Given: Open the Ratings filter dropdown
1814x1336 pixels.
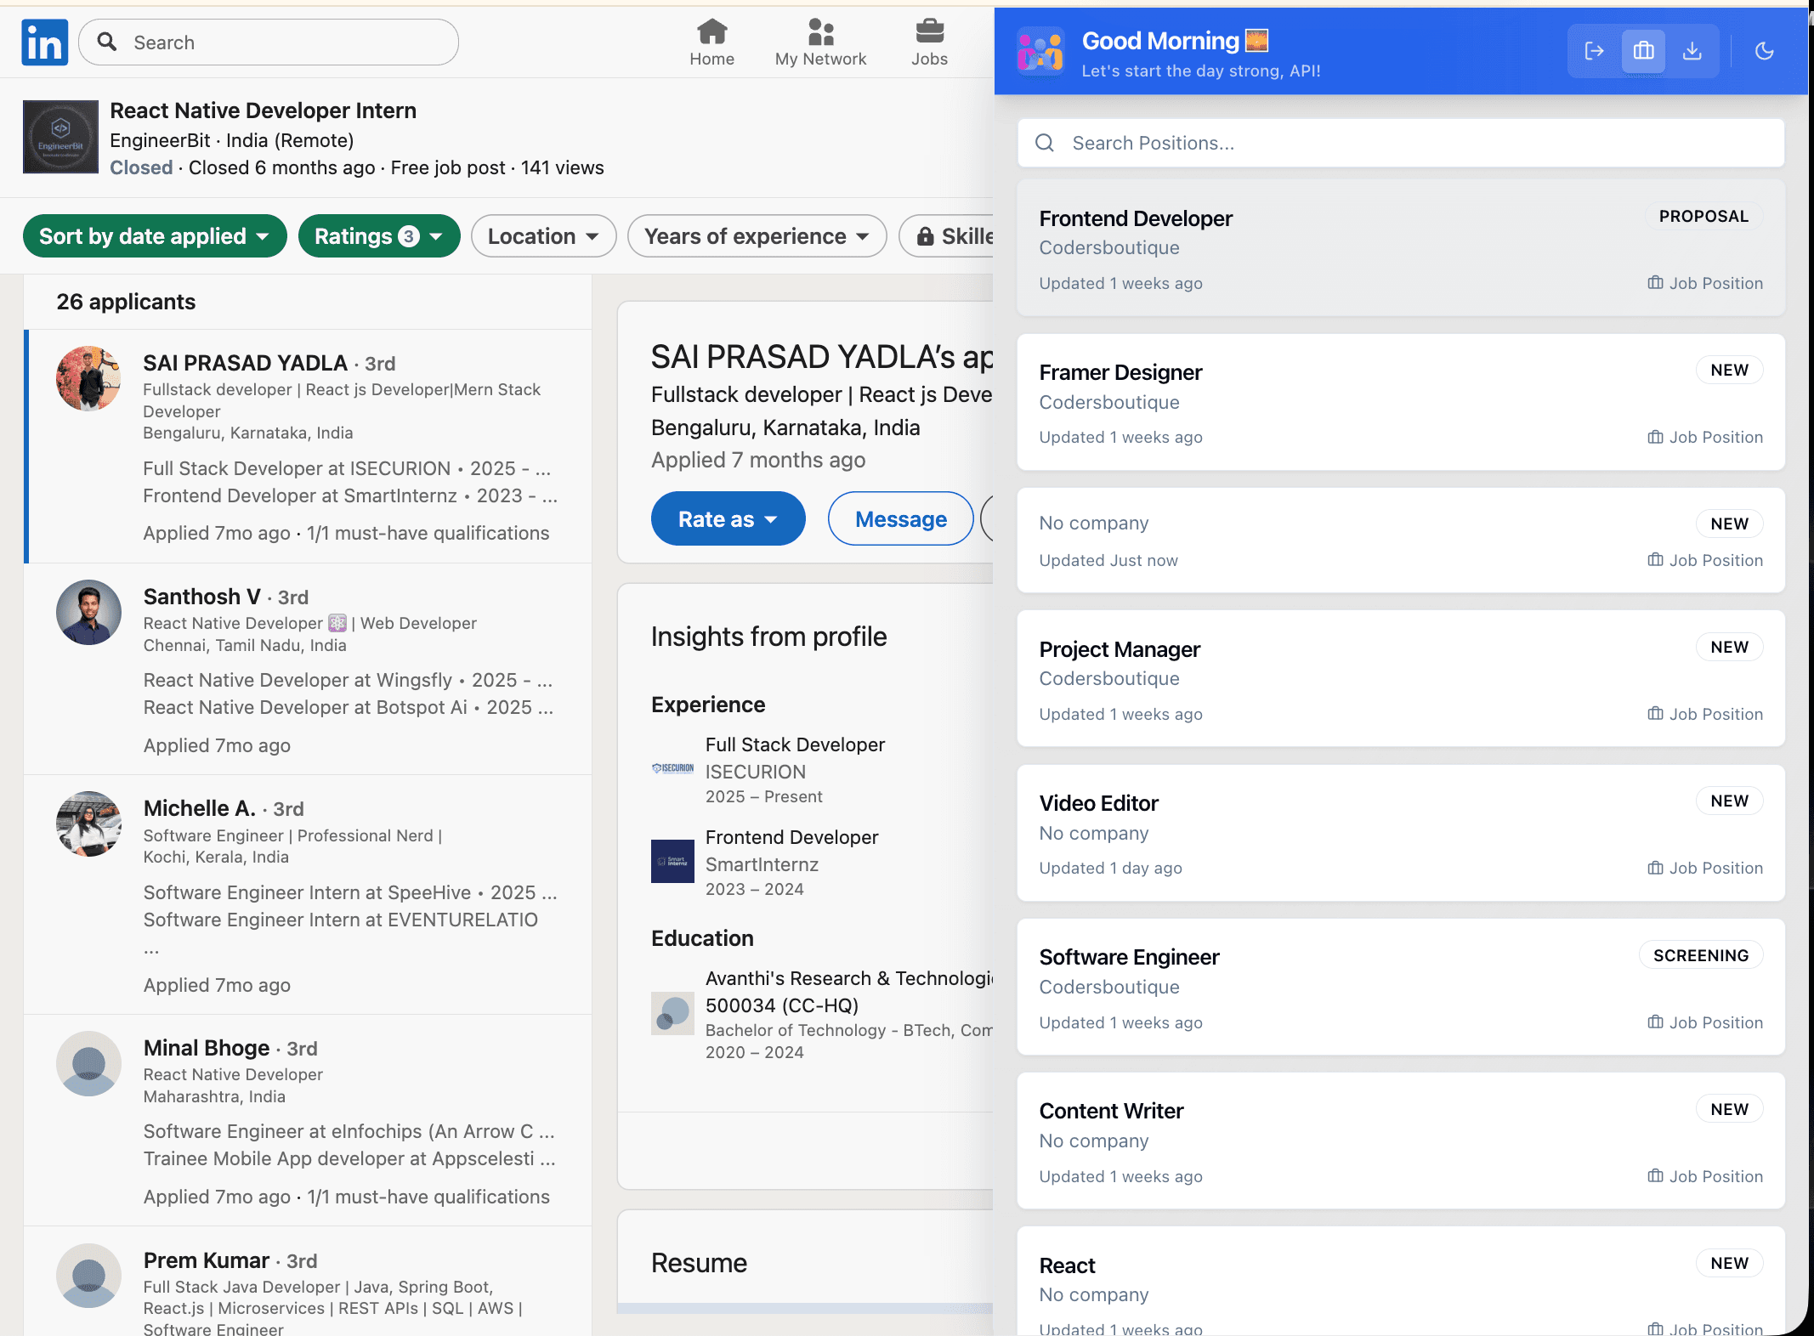Looking at the screenshot, I should [x=379, y=236].
